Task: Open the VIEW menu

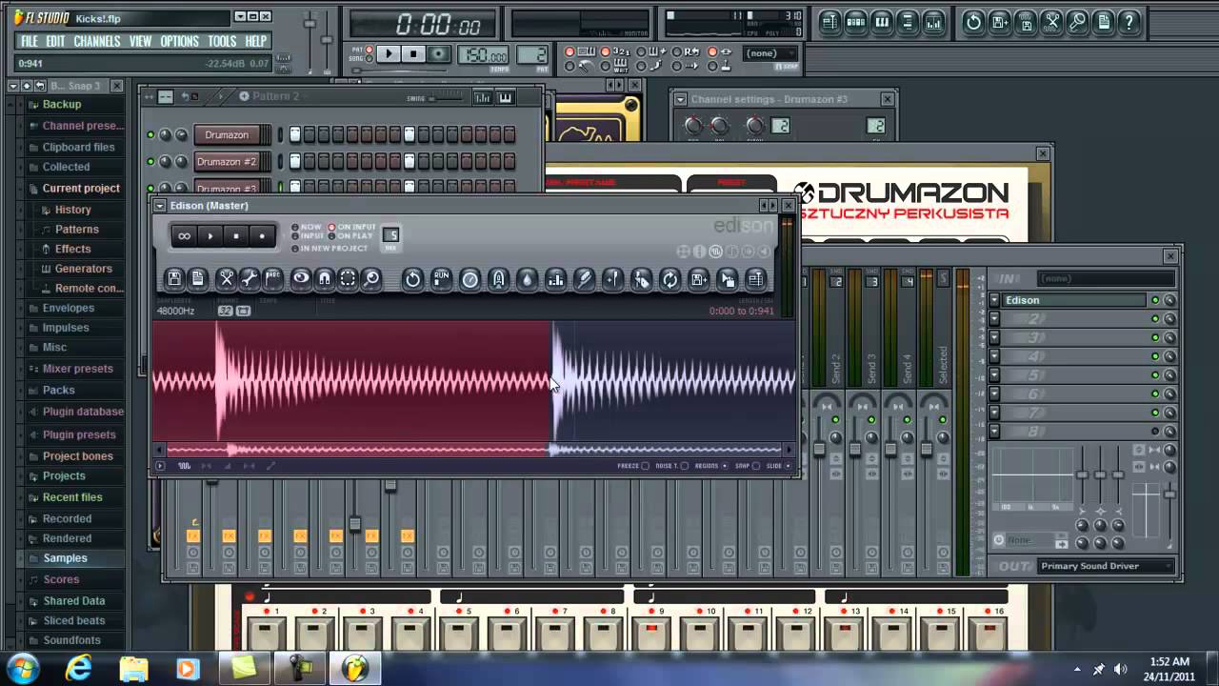Action: (x=141, y=41)
